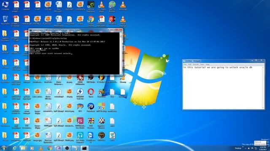Screen dimensions: 270x151
Task: Open Notepad Format menu
Action: click(196, 65)
